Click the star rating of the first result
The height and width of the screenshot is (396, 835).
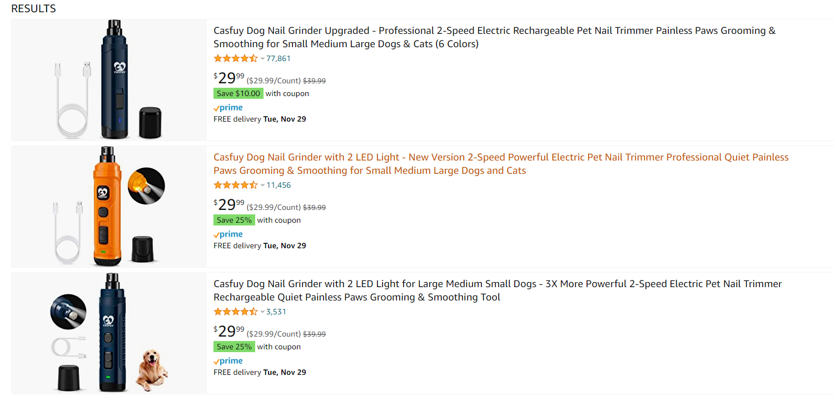236,58
